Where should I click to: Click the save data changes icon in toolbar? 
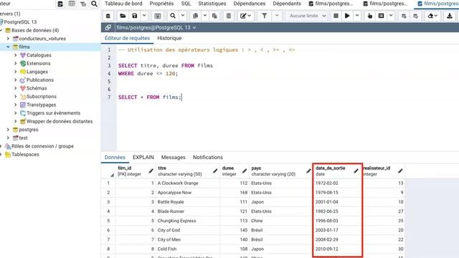coord(158,16)
